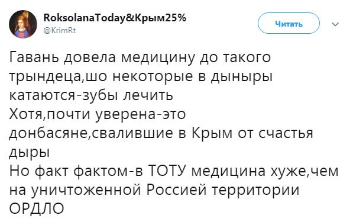353x218 pixels.
Task: Click the word ОРДЛО on the last line
Action: coord(37,209)
